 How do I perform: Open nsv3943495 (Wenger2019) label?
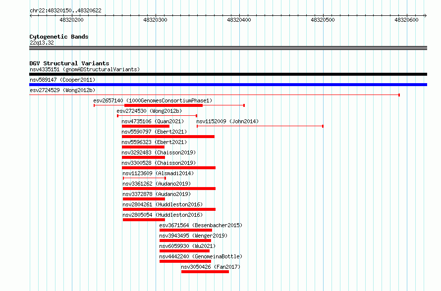(193, 236)
